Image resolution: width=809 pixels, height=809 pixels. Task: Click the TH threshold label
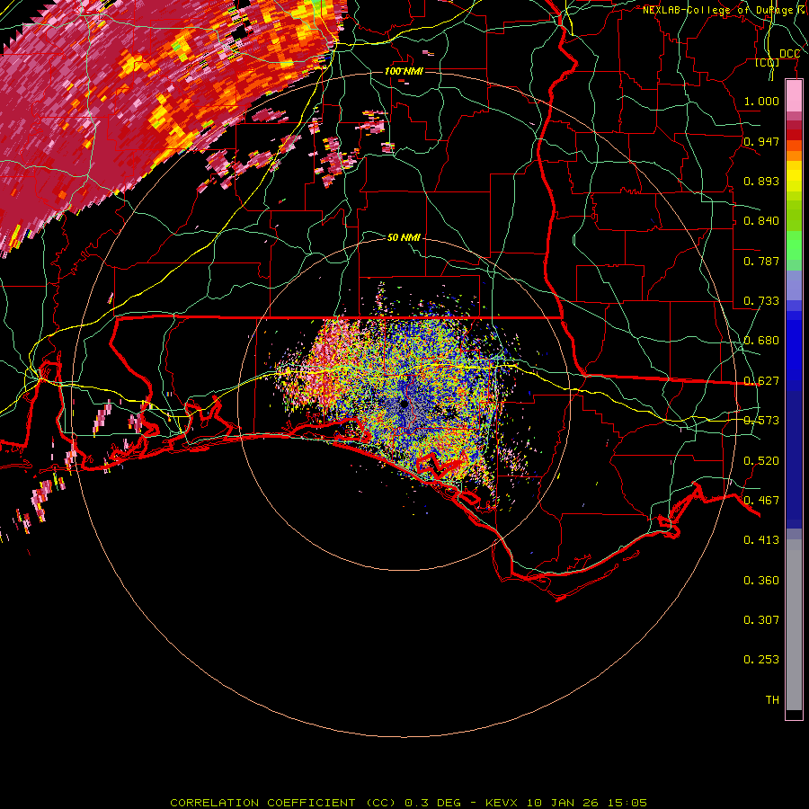coord(772,700)
